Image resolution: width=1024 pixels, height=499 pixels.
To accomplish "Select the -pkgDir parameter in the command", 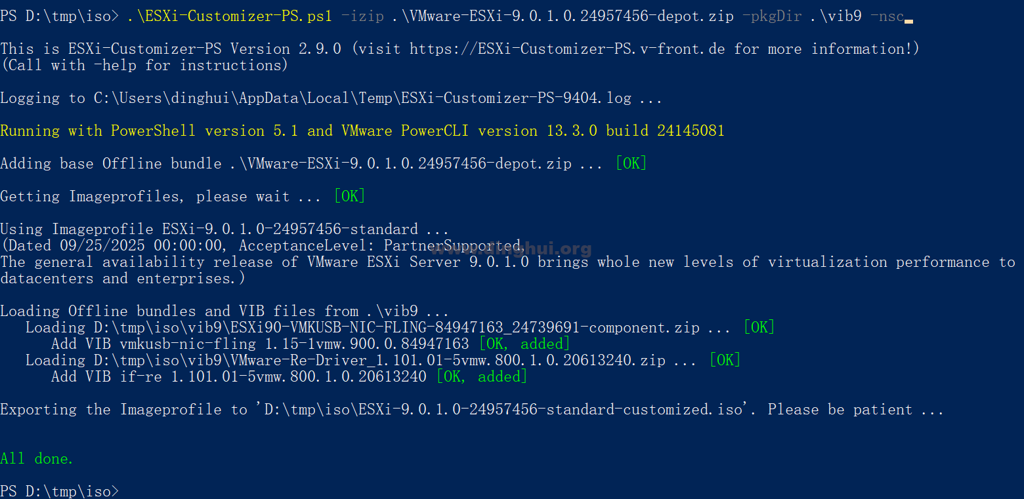I will (x=772, y=16).
